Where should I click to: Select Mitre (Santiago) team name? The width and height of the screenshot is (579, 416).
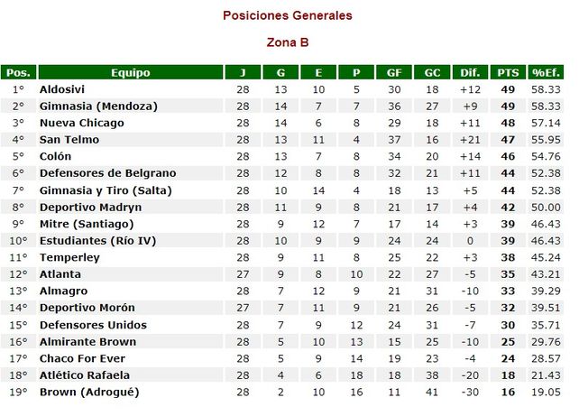(87, 224)
